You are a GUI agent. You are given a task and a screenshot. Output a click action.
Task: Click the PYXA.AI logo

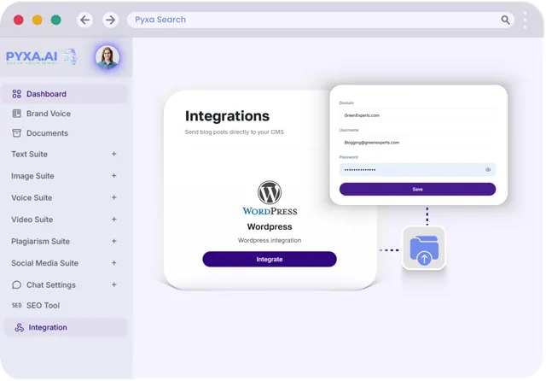tap(41, 57)
